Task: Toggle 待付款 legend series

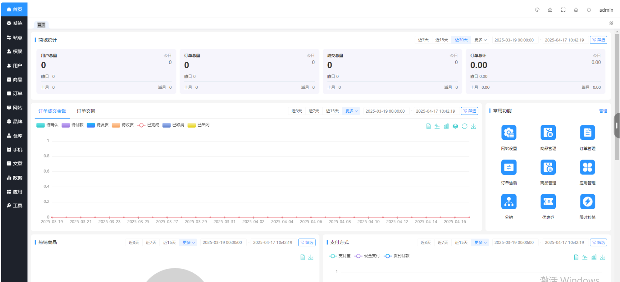Action: click(72, 125)
